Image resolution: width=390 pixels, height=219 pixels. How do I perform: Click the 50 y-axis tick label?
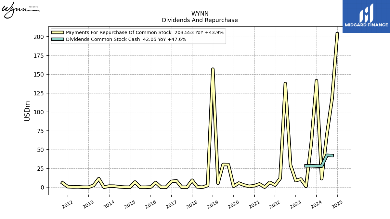coord(41,150)
